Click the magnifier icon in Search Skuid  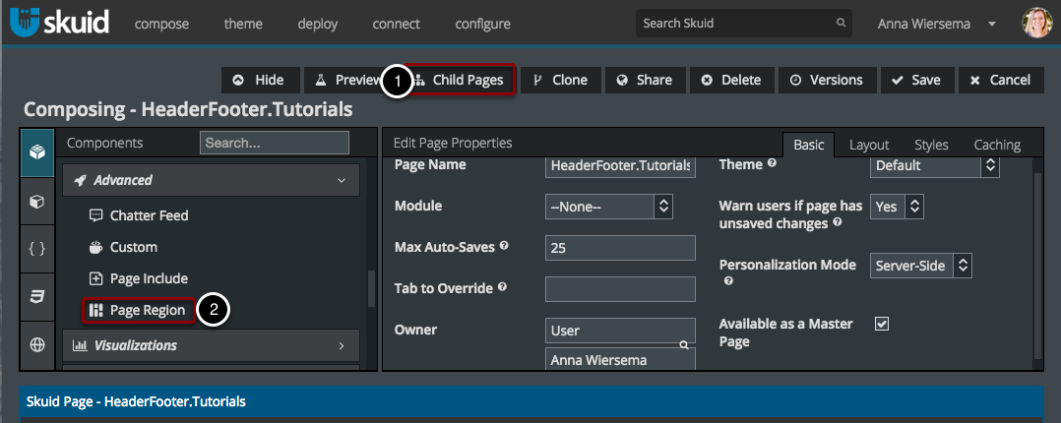click(841, 23)
